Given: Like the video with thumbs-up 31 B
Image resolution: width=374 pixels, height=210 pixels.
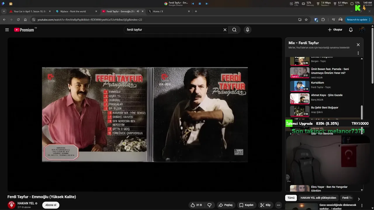Looking at the screenshot, I should [x=196, y=205].
